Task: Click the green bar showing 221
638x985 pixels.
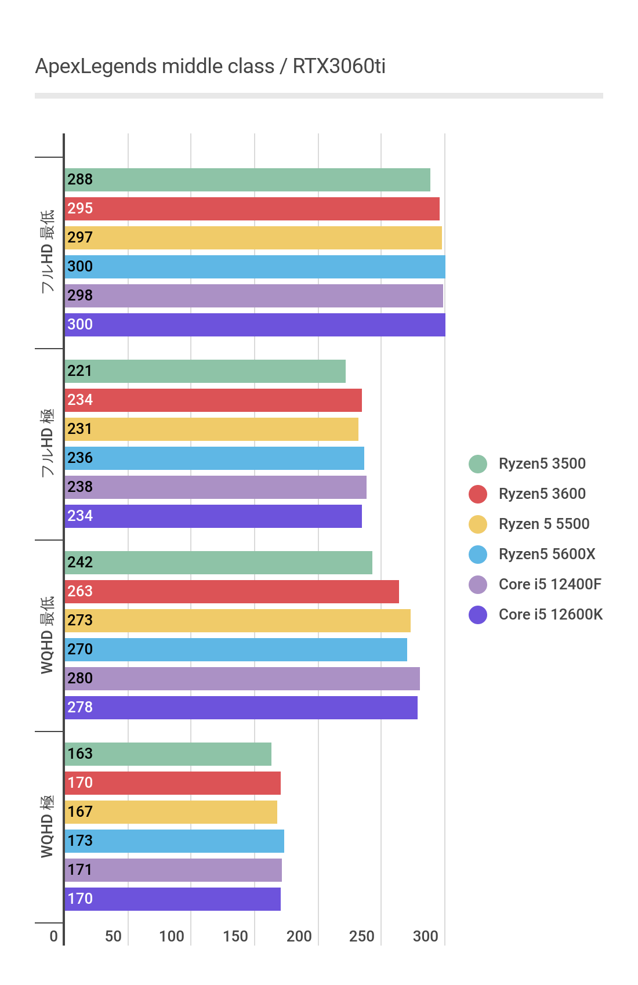Action: click(205, 371)
